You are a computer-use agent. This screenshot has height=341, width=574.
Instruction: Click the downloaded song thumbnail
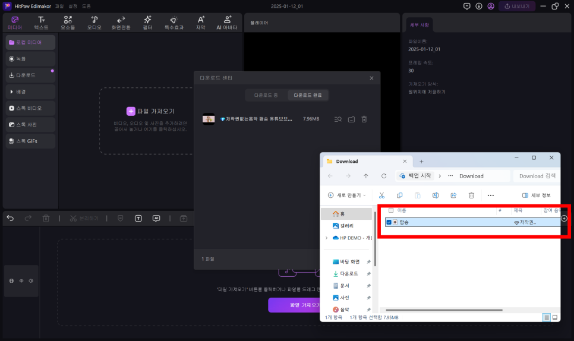pyautogui.click(x=209, y=119)
